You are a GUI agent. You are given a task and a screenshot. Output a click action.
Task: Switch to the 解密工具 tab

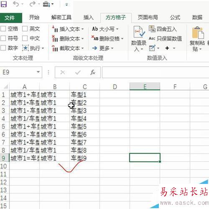pyautogui.click(x=61, y=18)
